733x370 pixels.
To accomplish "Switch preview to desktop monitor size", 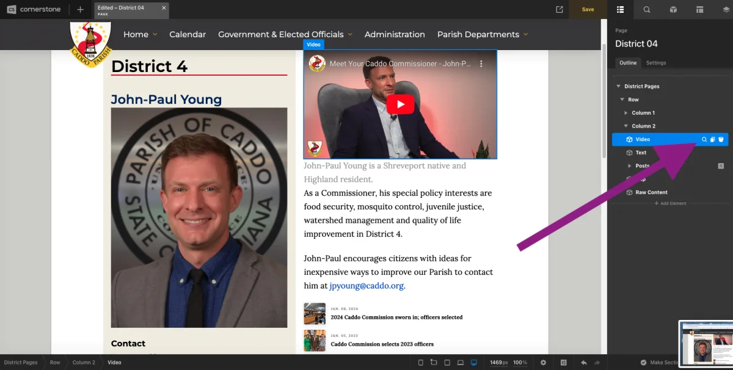I will tap(473, 363).
